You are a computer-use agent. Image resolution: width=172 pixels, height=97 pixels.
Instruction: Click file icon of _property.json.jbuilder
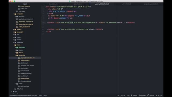(19, 66)
